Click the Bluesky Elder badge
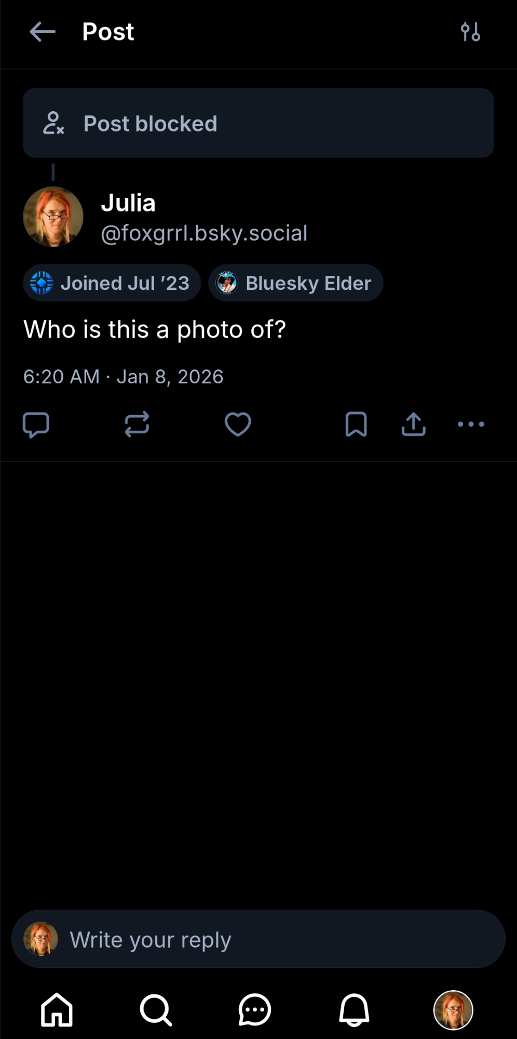Screen dimensions: 517x1039 (x=295, y=283)
